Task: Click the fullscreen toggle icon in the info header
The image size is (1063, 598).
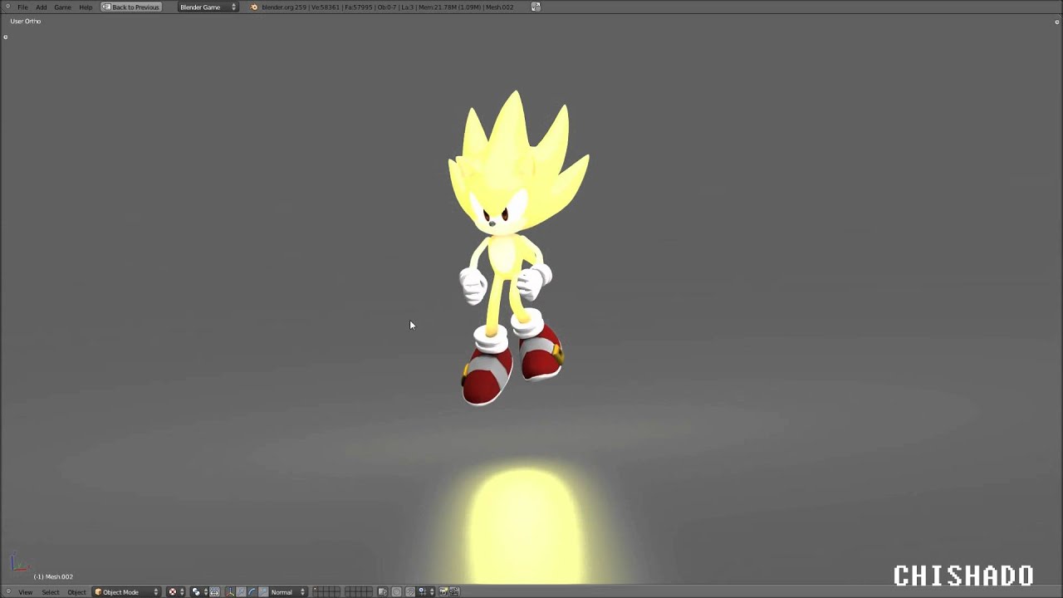Action: pos(536,7)
